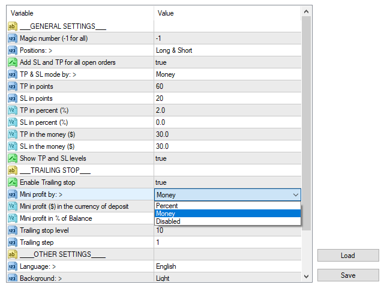Screen dimensions: 384x288
Task: Select the 'Trailing stop level' label
Action: 44,230
